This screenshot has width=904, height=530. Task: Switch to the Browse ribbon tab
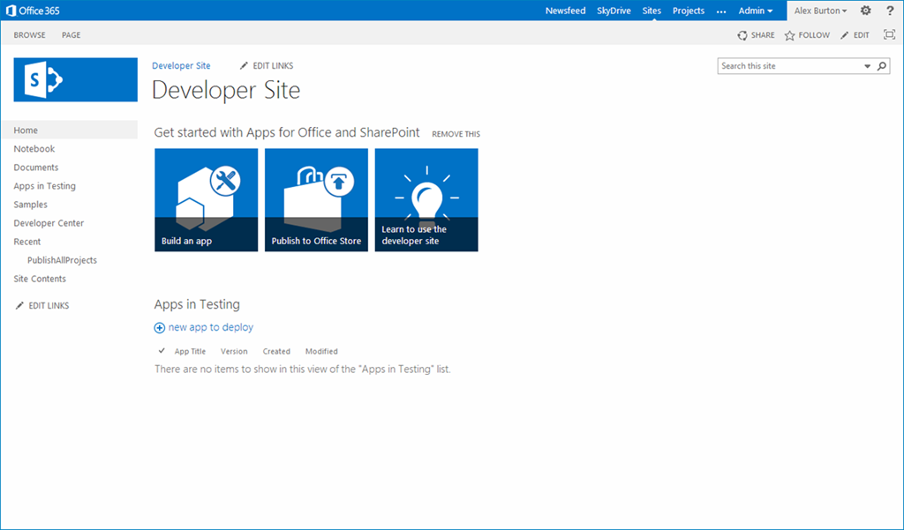29,35
